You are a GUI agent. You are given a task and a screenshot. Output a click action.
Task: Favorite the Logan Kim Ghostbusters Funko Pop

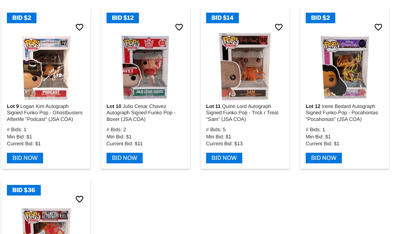tap(80, 27)
